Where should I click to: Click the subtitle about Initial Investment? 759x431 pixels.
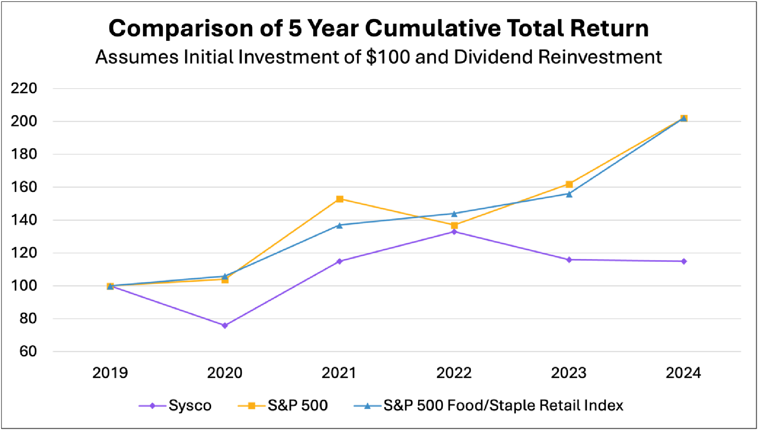click(379, 57)
